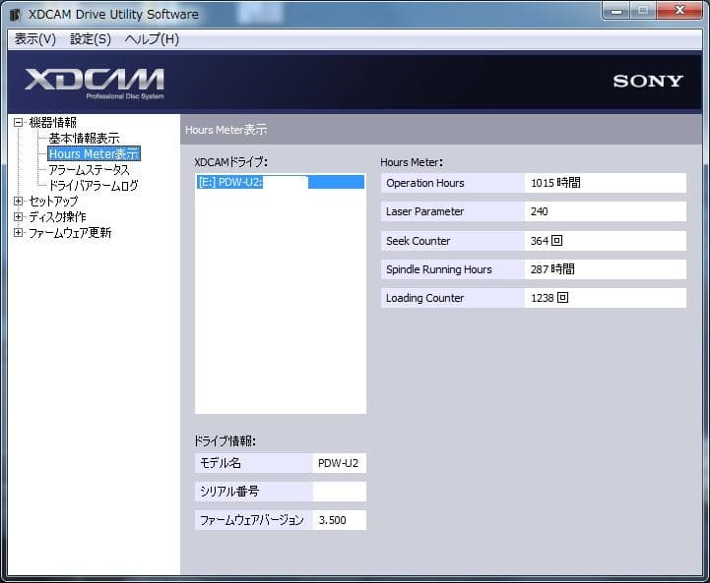Click the Operation Hours label
Viewport: 710px width, 583px height.
click(x=425, y=183)
